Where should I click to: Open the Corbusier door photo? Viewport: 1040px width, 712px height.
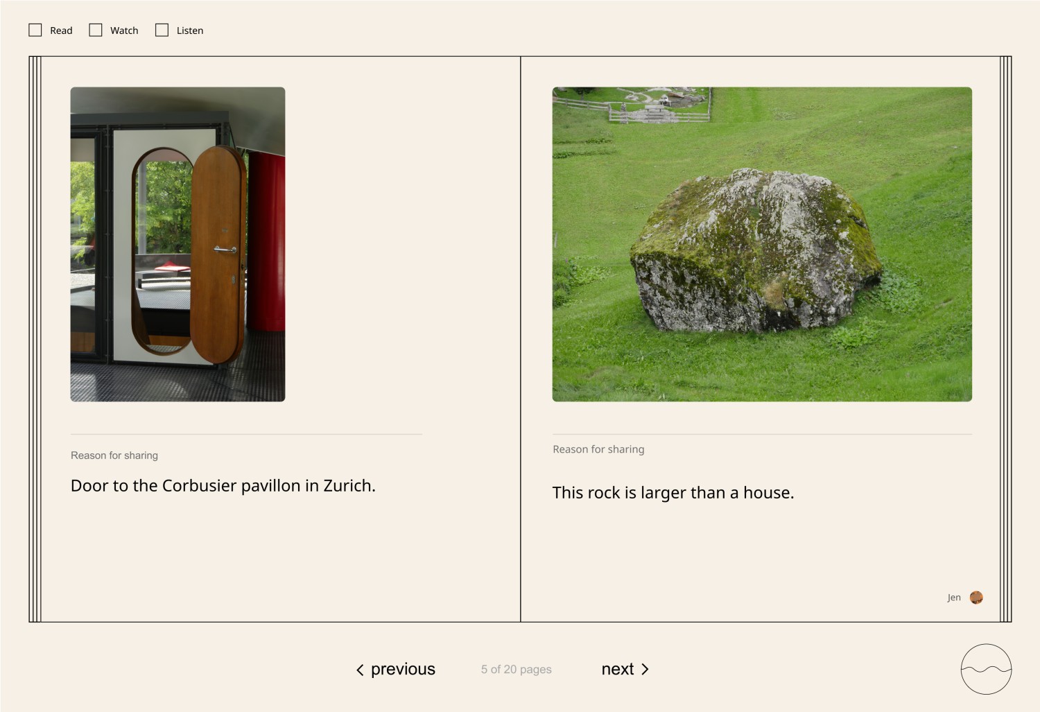click(x=177, y=244)
